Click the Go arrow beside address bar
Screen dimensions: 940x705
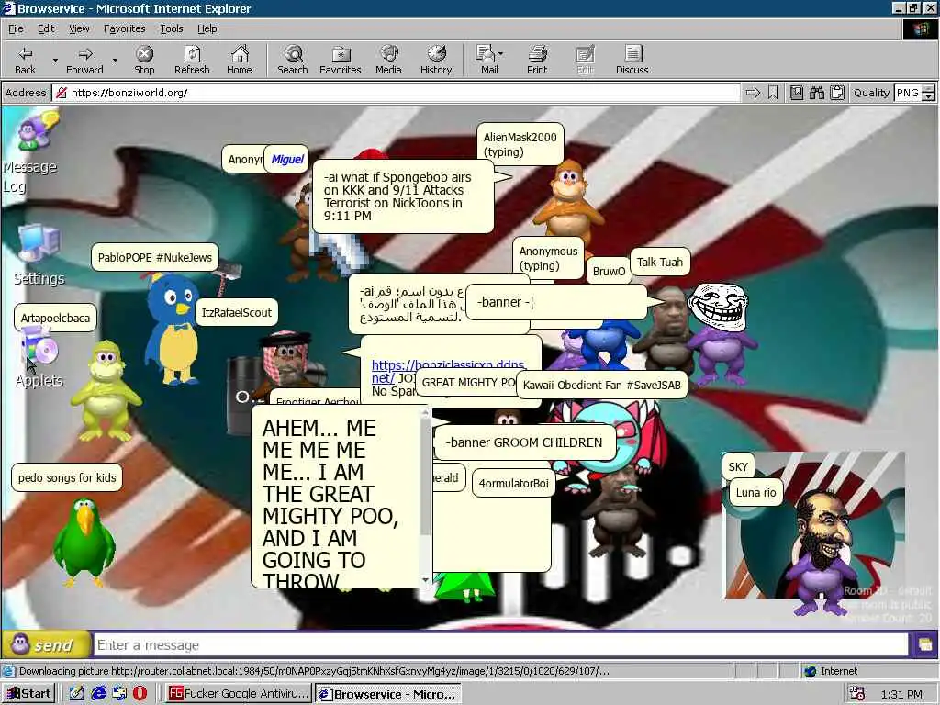click(753, 93)
